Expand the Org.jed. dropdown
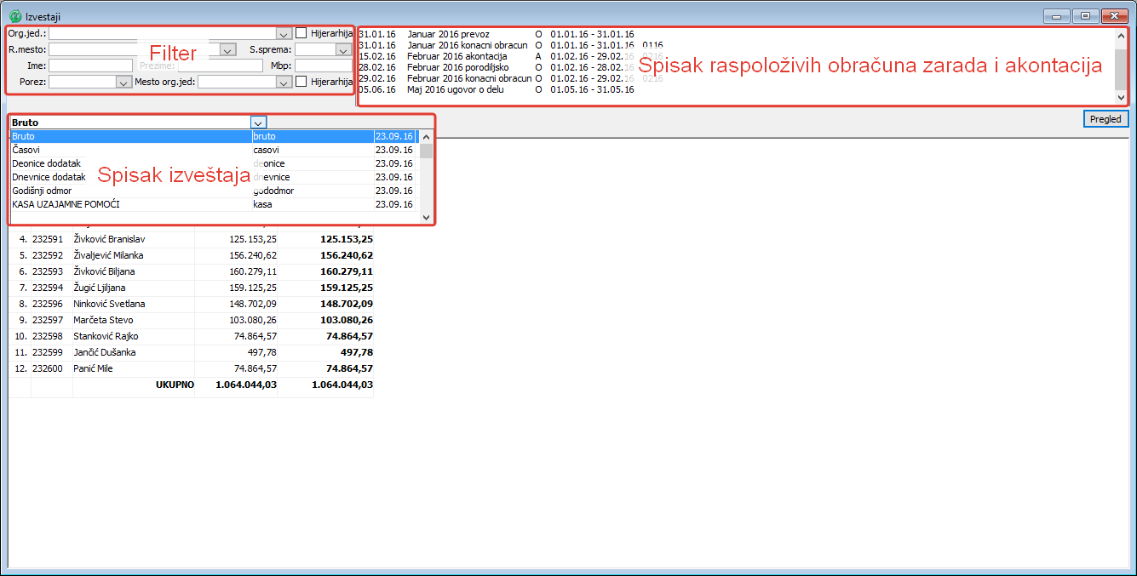 (x=284, y=33)
